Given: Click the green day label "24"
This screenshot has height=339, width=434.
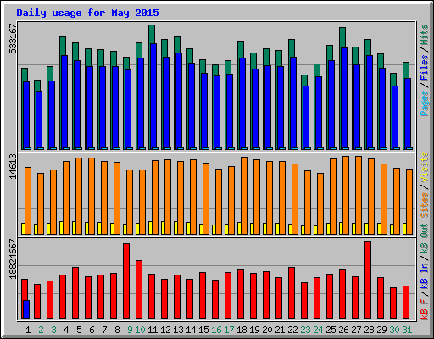Looking at the screenshot, I should pyautogui.click(x=318, y=330).
